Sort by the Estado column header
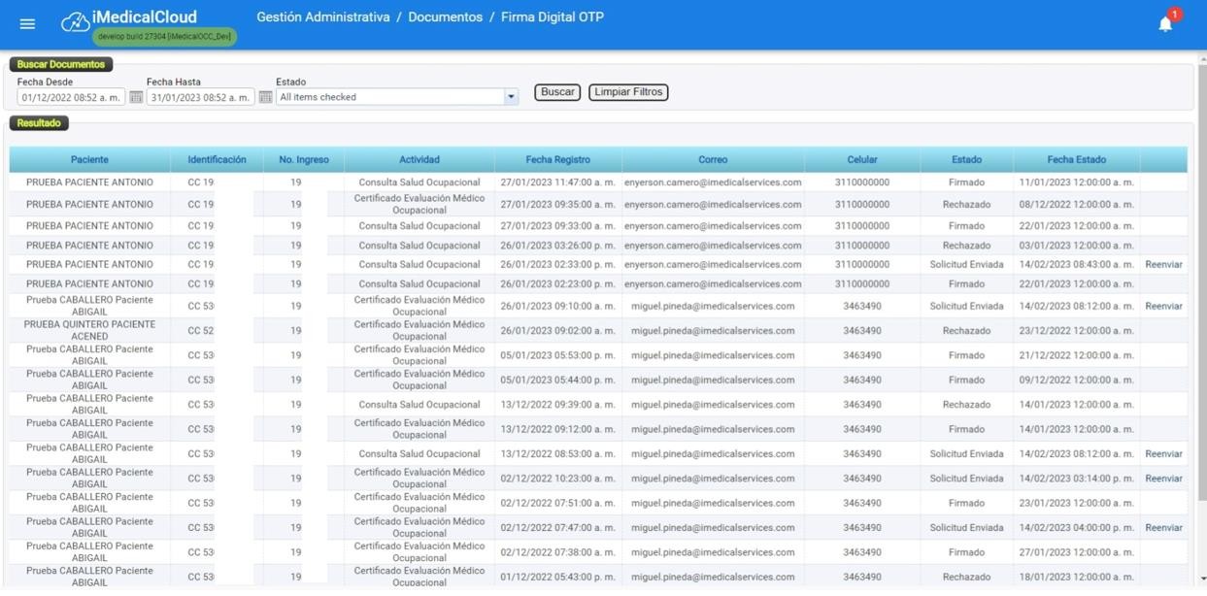The width and height of the screenshot is (1207, 596). (966, 159)
